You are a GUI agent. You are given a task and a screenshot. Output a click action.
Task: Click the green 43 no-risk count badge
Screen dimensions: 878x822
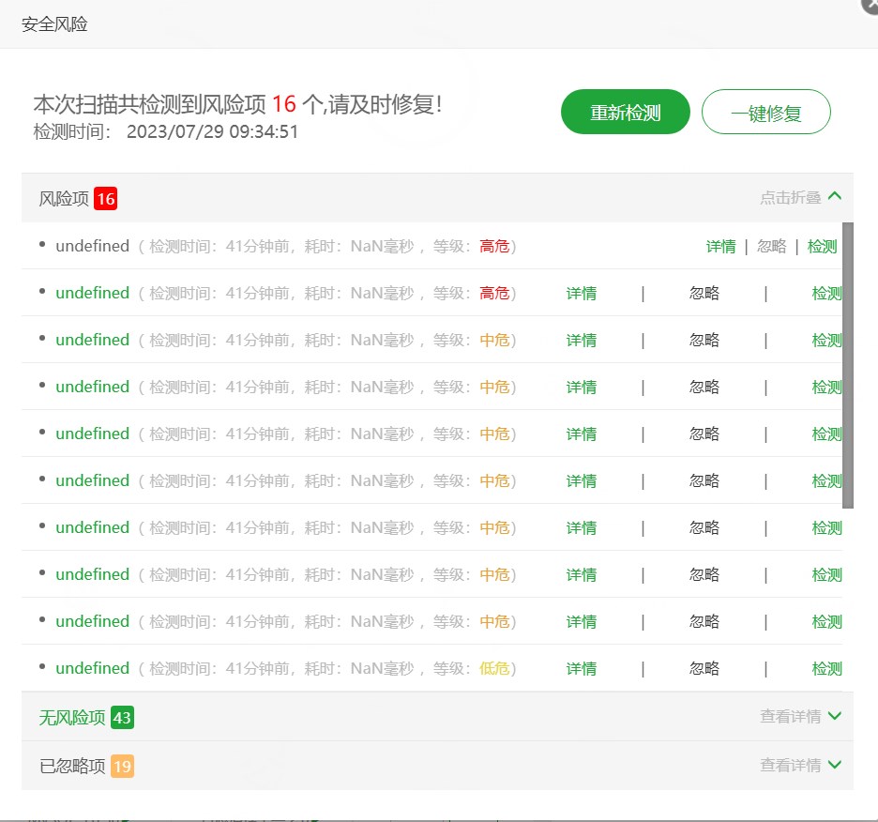(x=122, y=718)
